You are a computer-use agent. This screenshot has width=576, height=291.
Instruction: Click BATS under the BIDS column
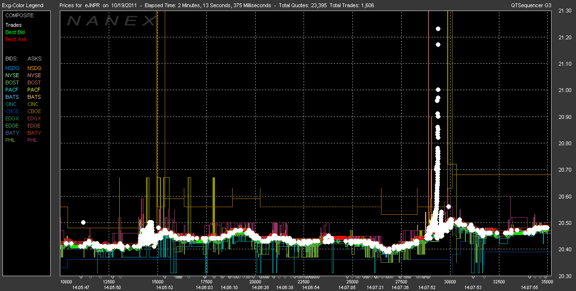click(12, 97)
